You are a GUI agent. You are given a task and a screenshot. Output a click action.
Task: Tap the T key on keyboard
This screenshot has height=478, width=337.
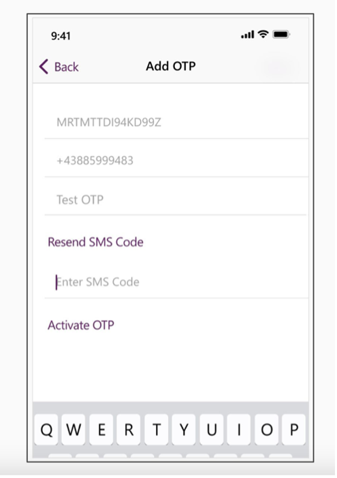(x=157, y=430)
